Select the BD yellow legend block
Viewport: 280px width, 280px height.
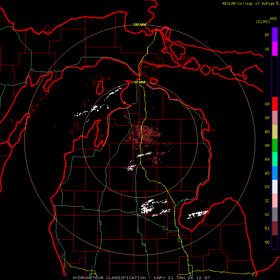(x=275, y=132)
